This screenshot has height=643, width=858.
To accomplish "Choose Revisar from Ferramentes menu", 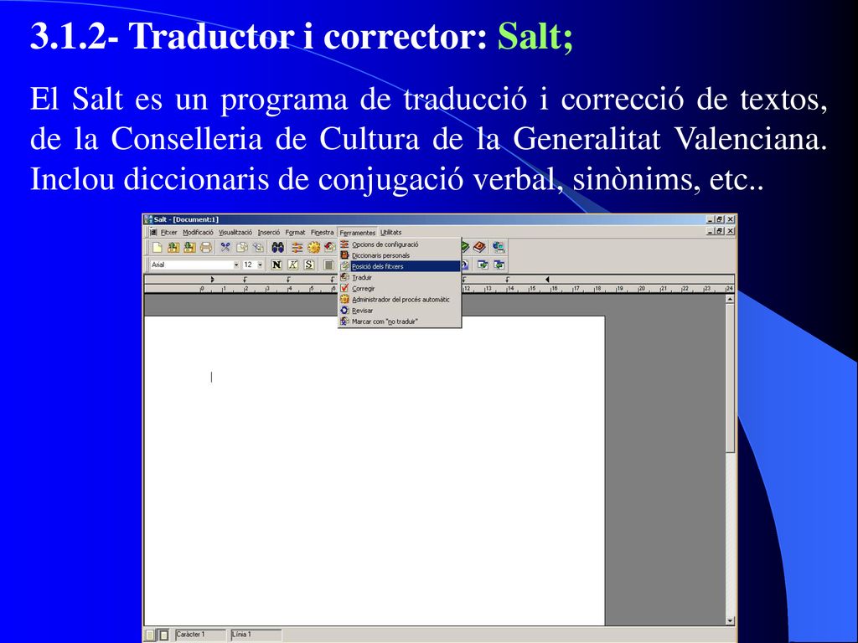I will pyautogui.click(x=400, y=310).
